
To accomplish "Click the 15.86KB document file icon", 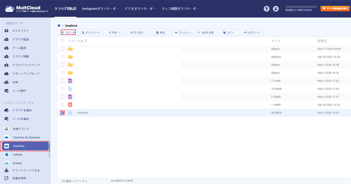I will coord(70,89).
